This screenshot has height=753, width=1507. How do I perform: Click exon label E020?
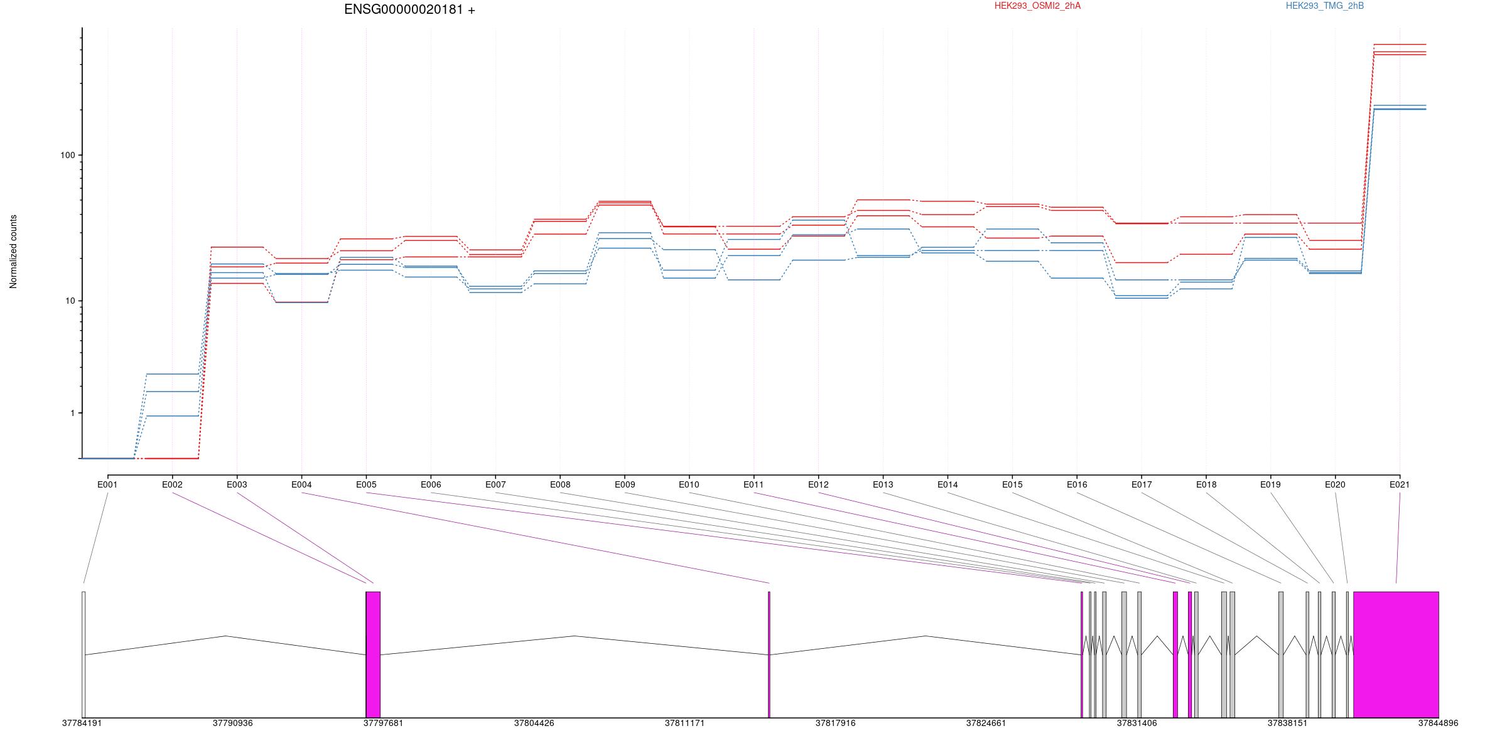tap(1335, 484)
